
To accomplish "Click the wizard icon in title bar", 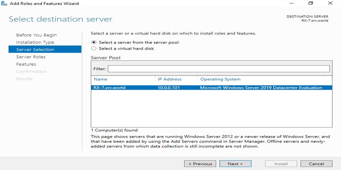I will pyautogui.click(x=4, y=3).
